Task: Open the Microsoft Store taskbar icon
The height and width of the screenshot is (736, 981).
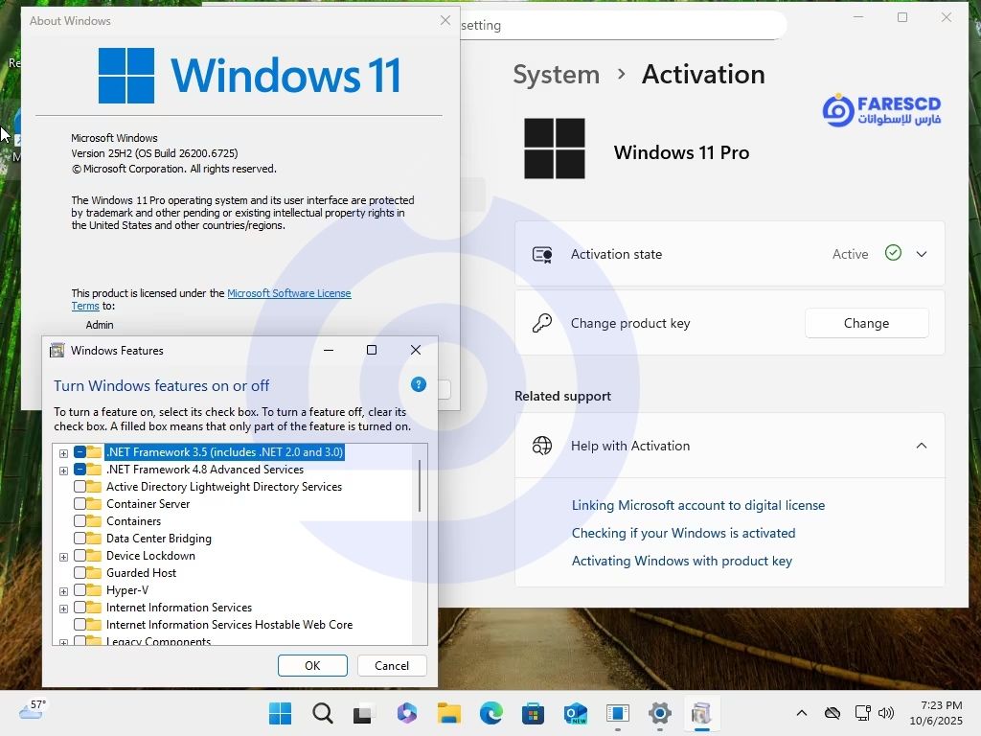Action: [x=532, y=714]
